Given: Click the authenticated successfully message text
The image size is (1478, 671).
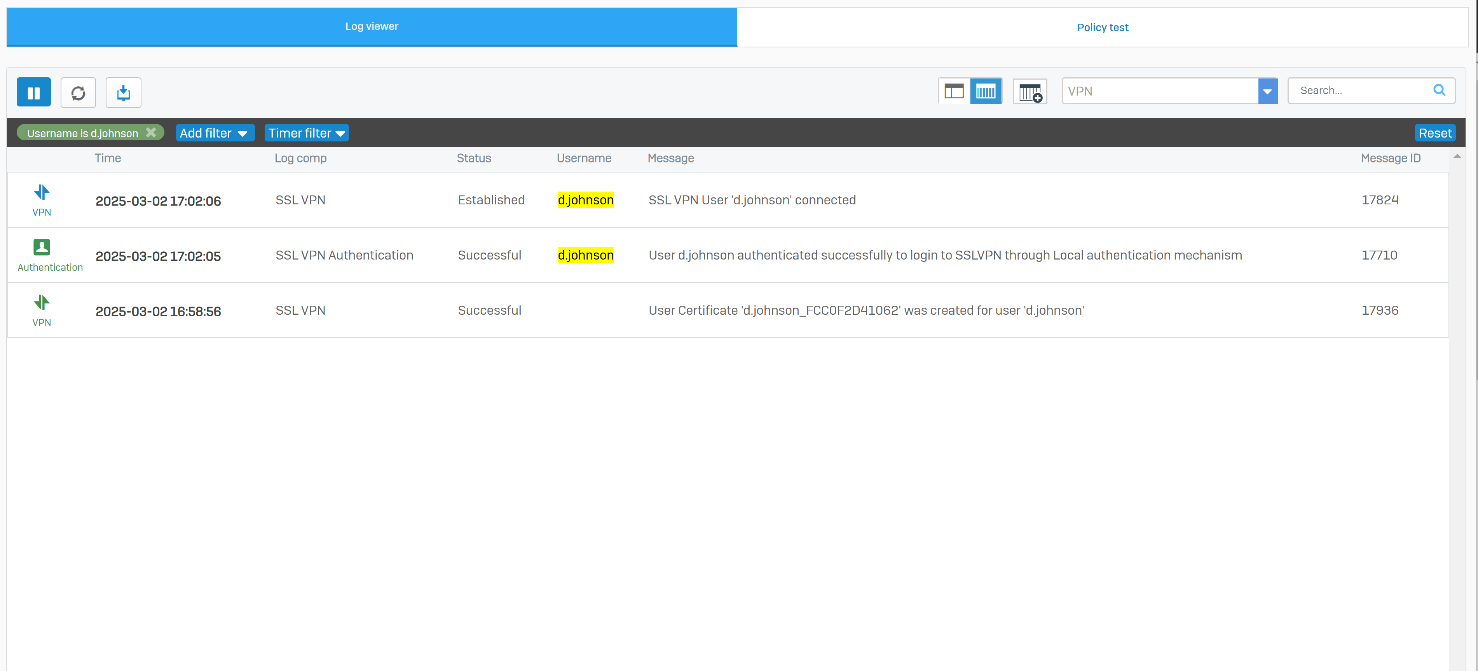Looking at the screenshot, I should (x=945, y=255).
